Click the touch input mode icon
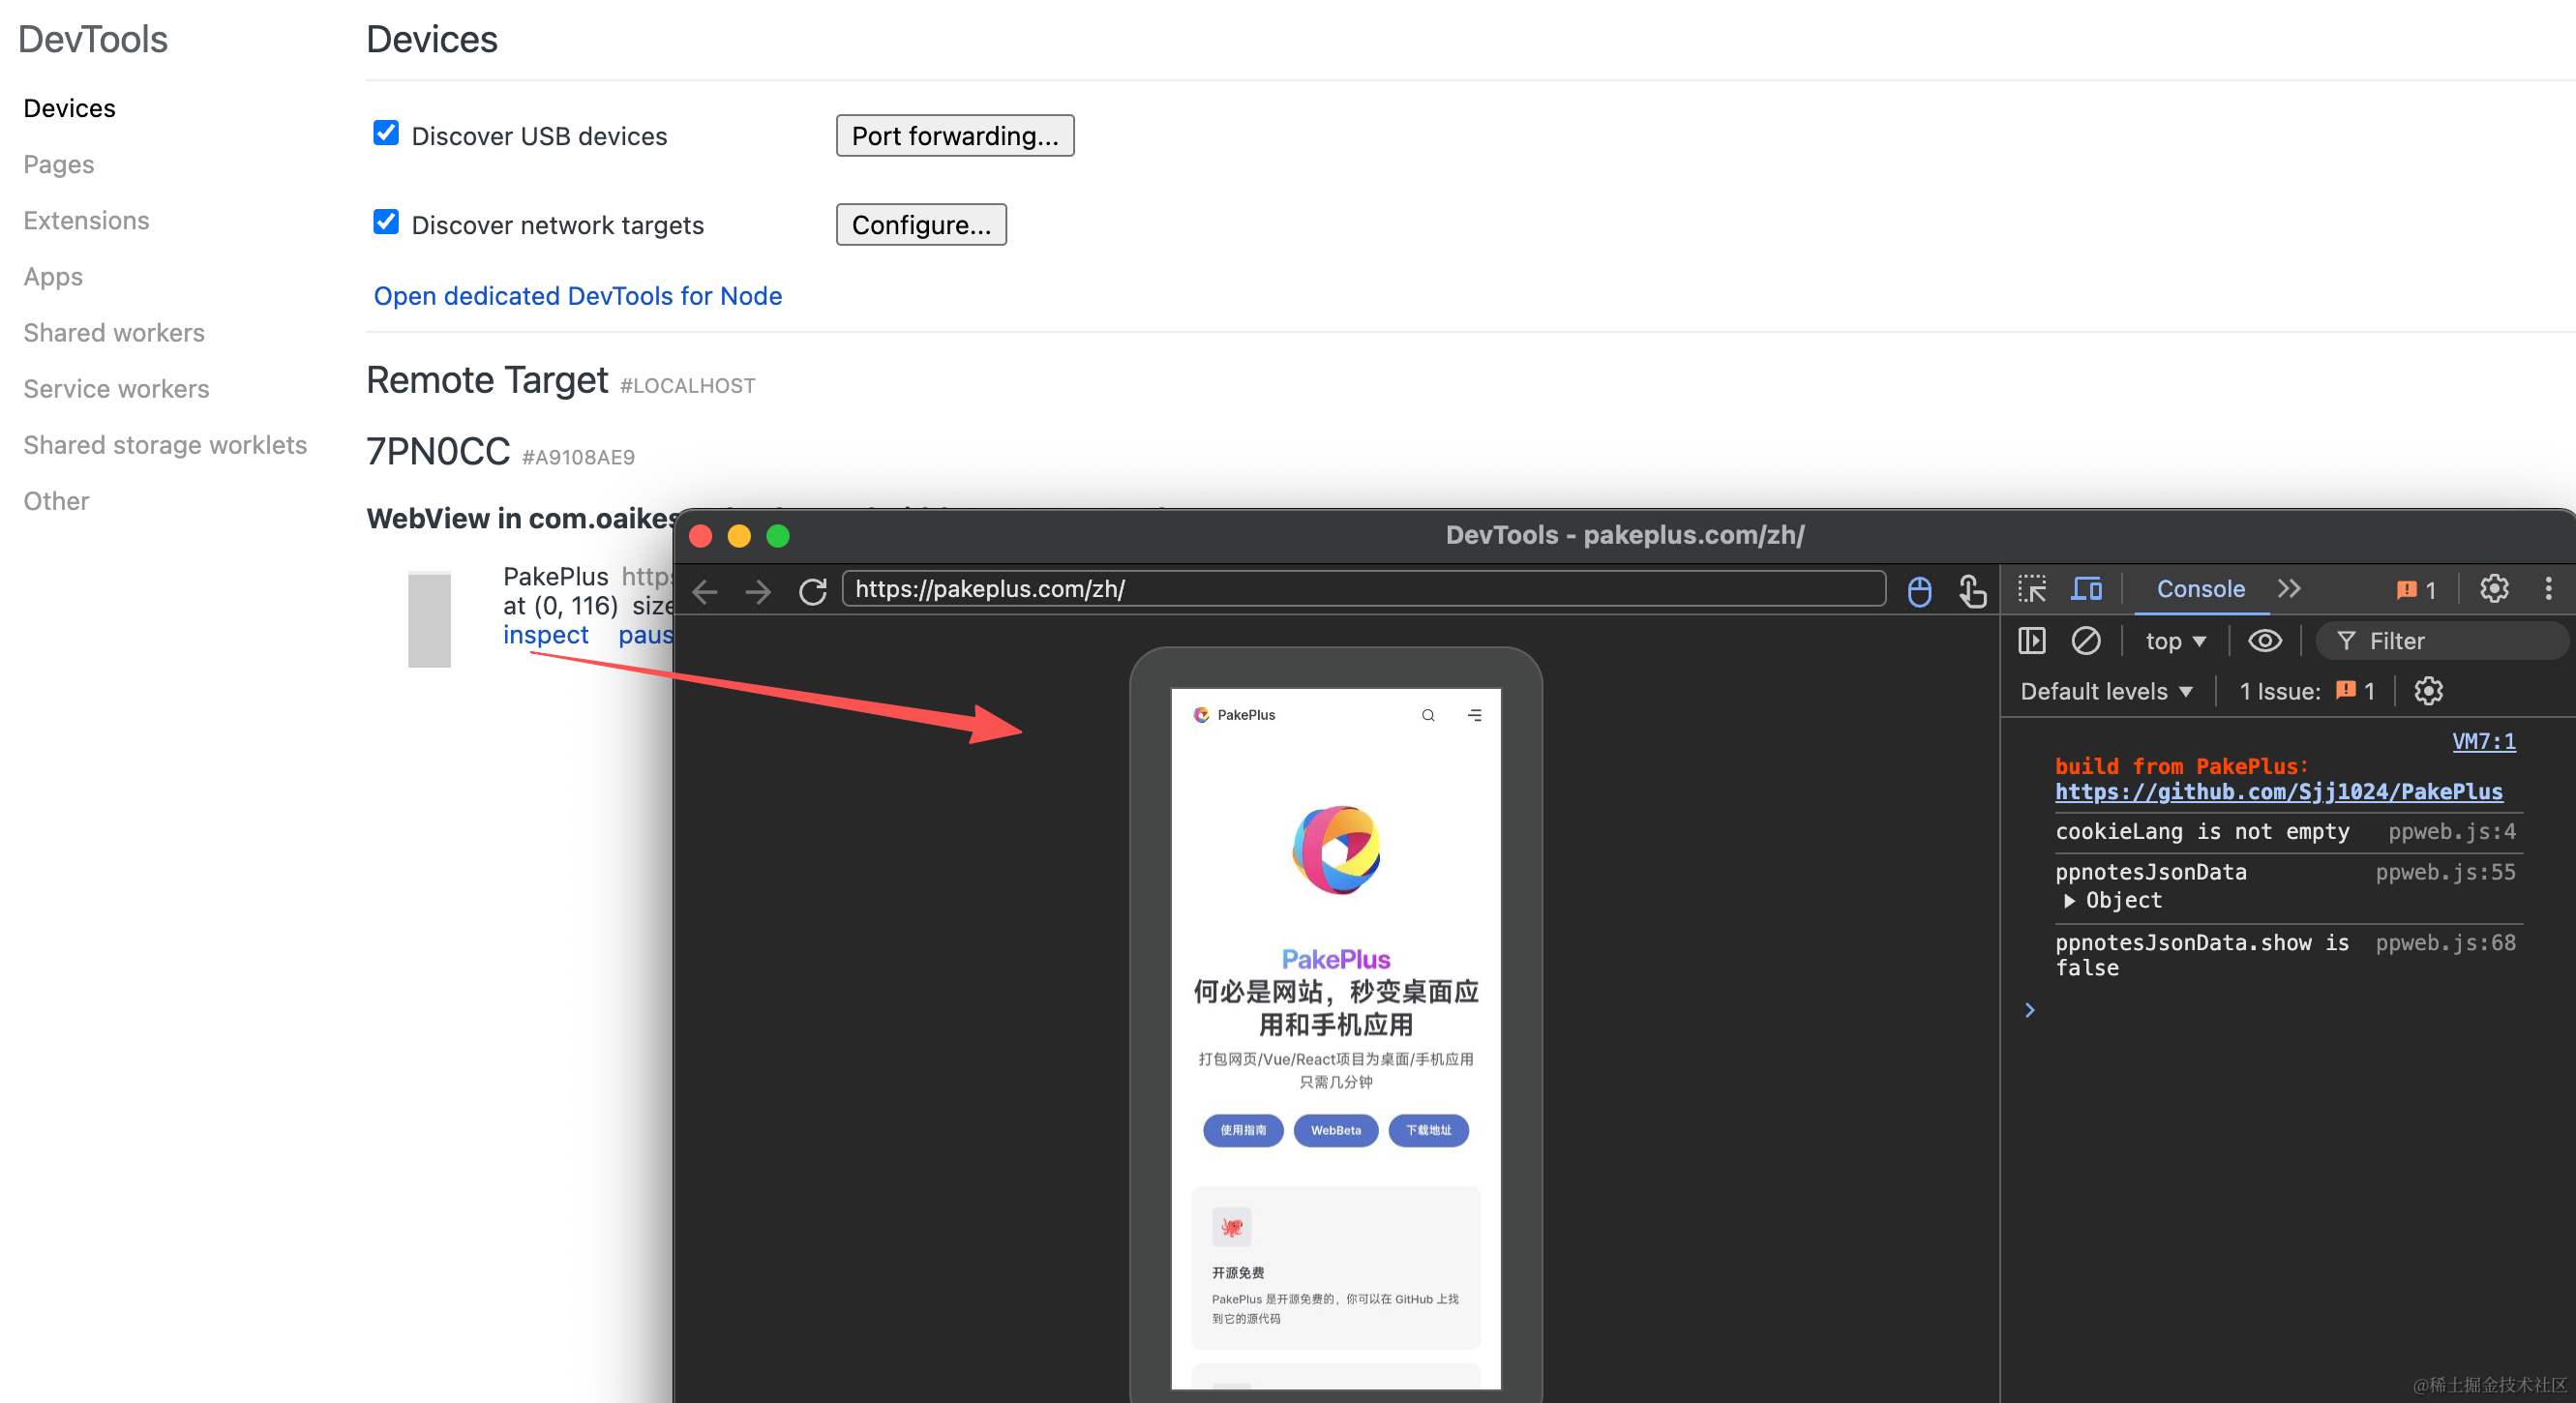Screen dimensions: 2576x1403 click(x=1972, y=591)
